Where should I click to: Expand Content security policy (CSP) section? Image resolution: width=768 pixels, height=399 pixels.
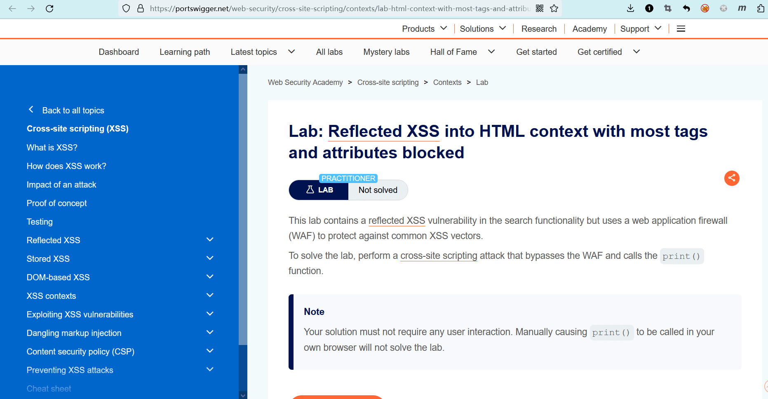pos(210,351)
